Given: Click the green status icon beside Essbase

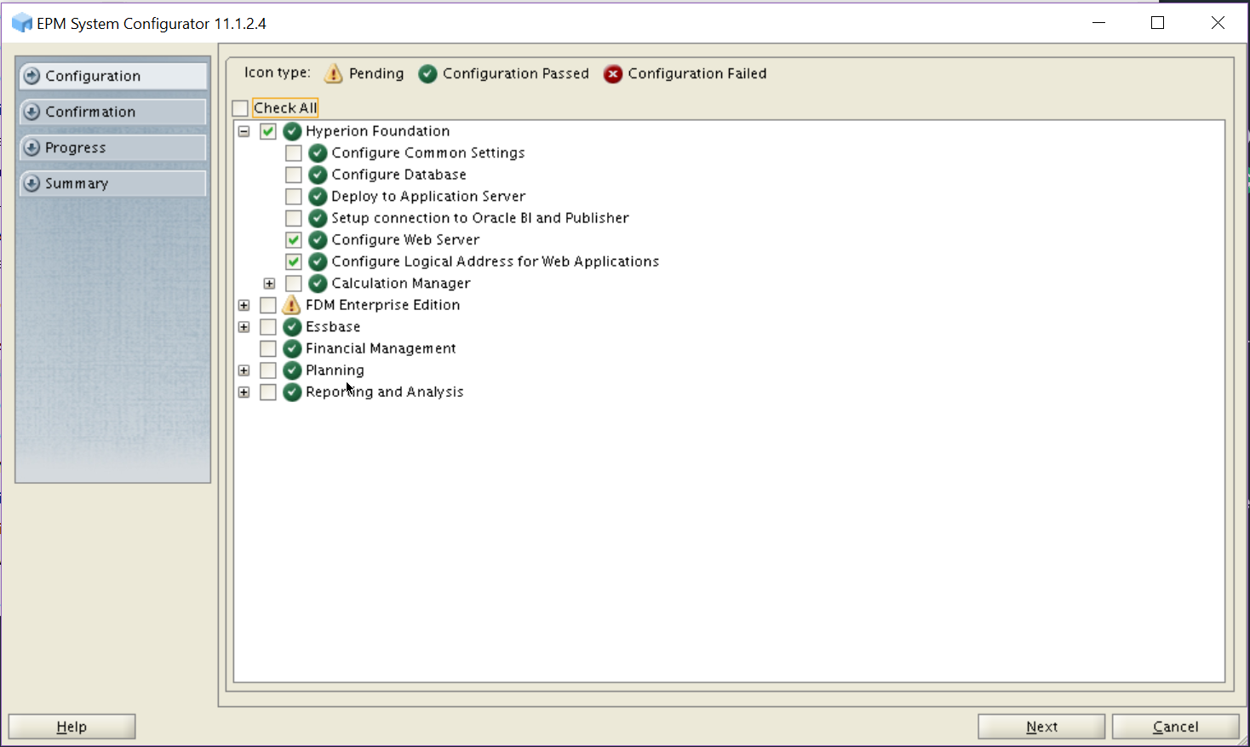Looking at the screenshot, I should pyautogui.click(x=292, y=327).
